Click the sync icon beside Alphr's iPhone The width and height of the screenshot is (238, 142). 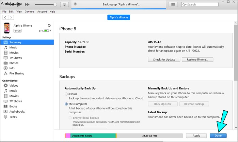pos(49,26)
